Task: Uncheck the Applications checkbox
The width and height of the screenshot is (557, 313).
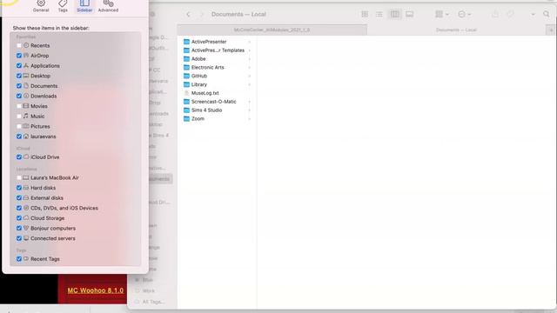Action: (19, 66)
